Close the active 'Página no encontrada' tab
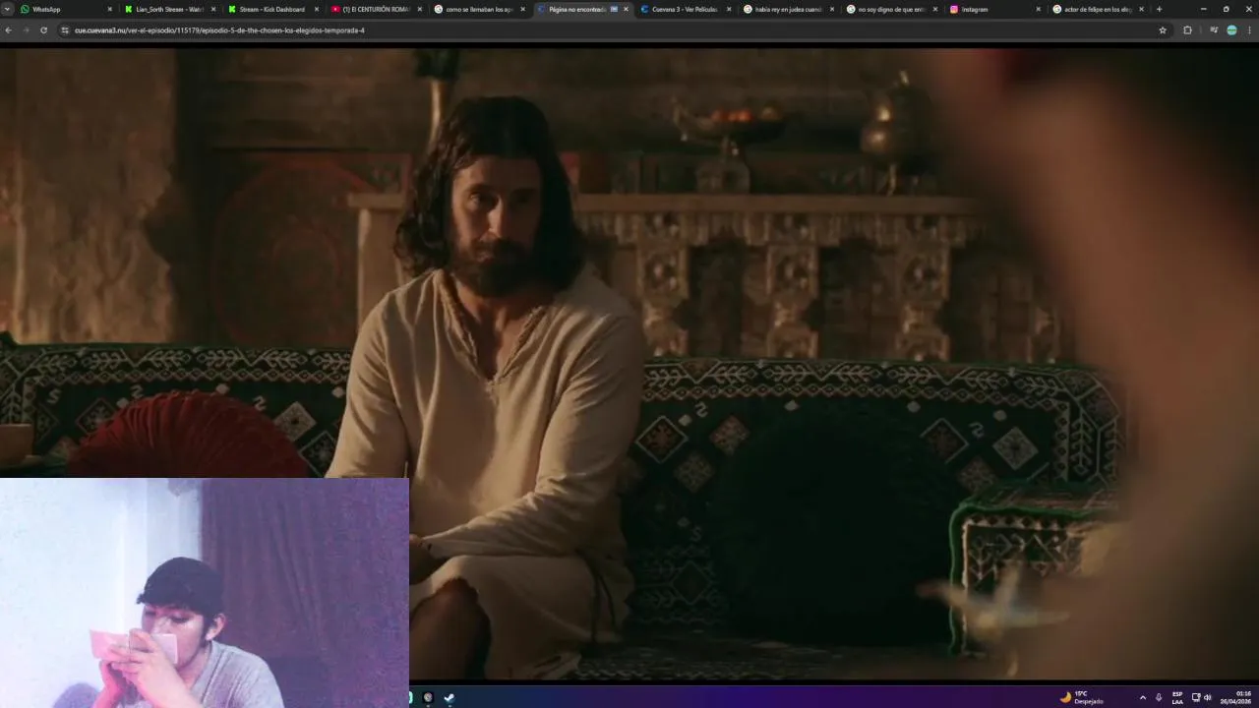This screenshot has width=1259, height=708. [x=626, y=9]
